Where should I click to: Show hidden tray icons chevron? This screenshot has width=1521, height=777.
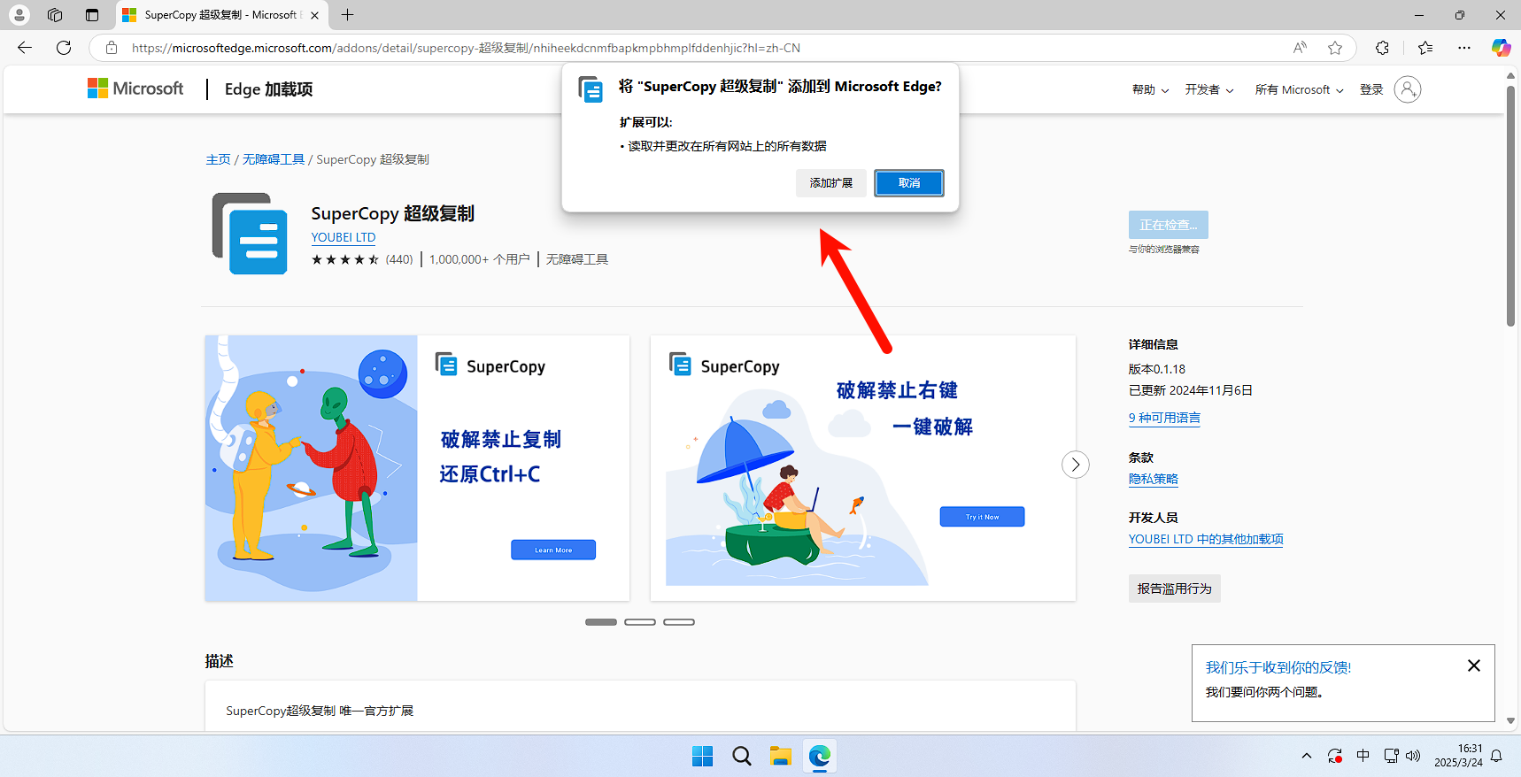click(x=1307, y=756)
